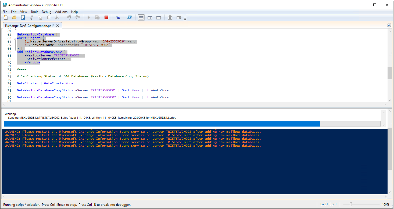Click the -Verbose parameter on line 70

click(33, 62)
